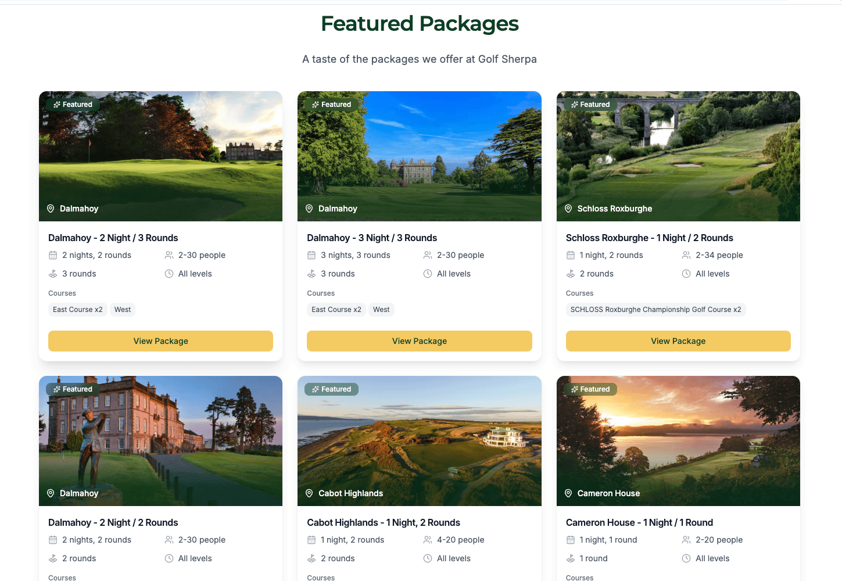Click the sparkle Featured badge on Cameron House image

590,389
